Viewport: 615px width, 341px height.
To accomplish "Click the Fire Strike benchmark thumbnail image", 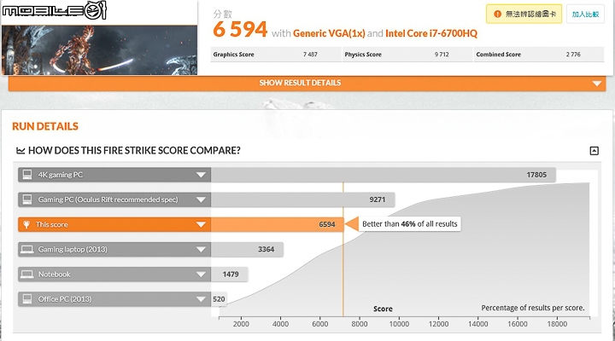I will 99,49.
